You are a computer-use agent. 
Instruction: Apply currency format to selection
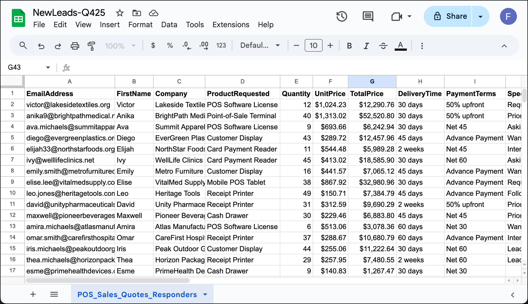point(153,45)
